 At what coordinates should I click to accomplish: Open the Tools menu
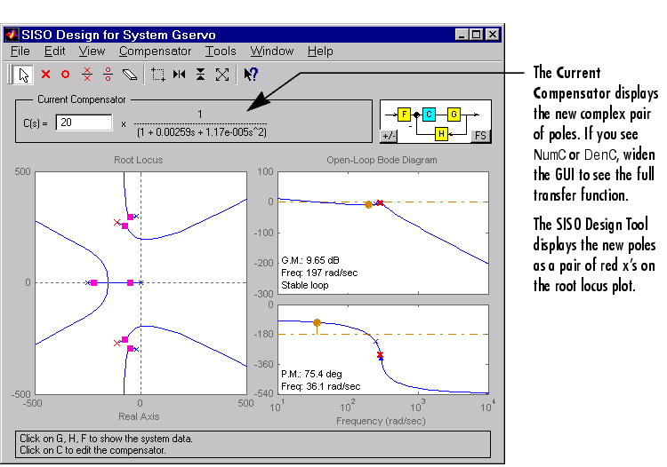(x=221, y=51)
